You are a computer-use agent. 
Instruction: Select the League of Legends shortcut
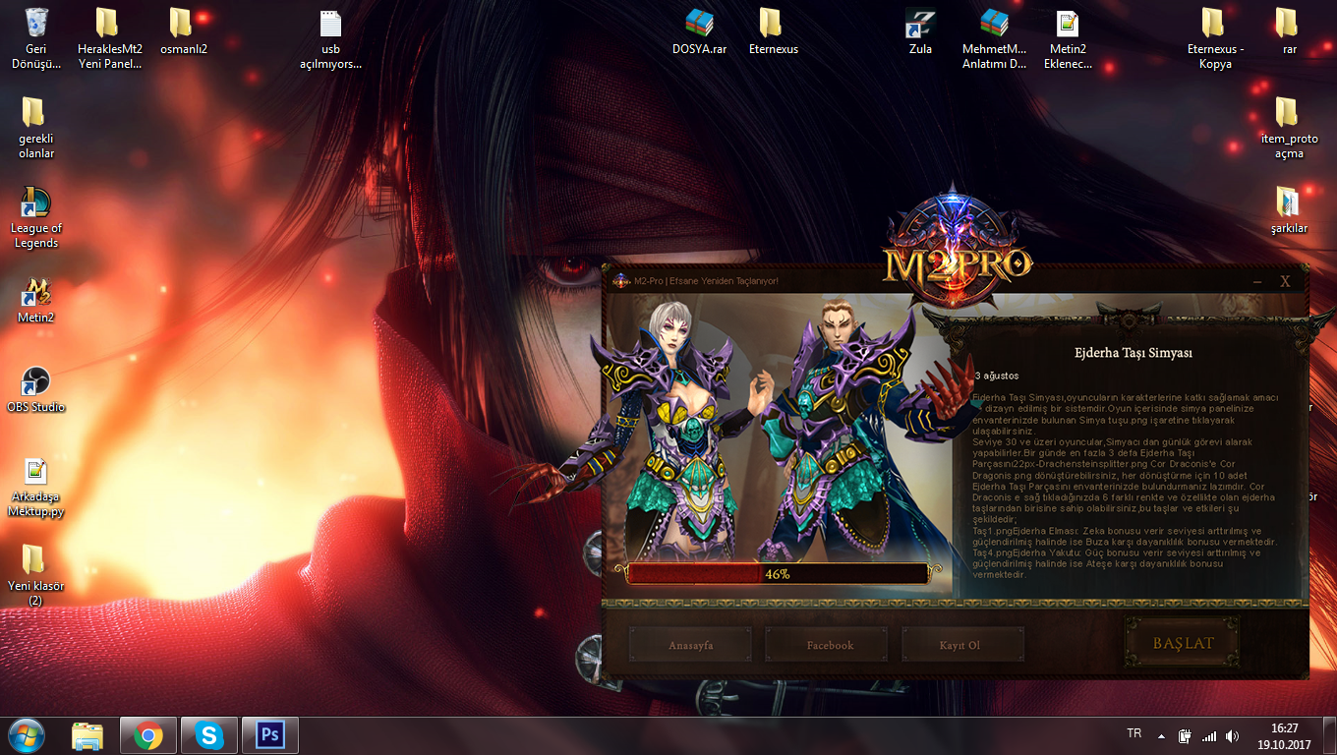[x=35, y=216]
